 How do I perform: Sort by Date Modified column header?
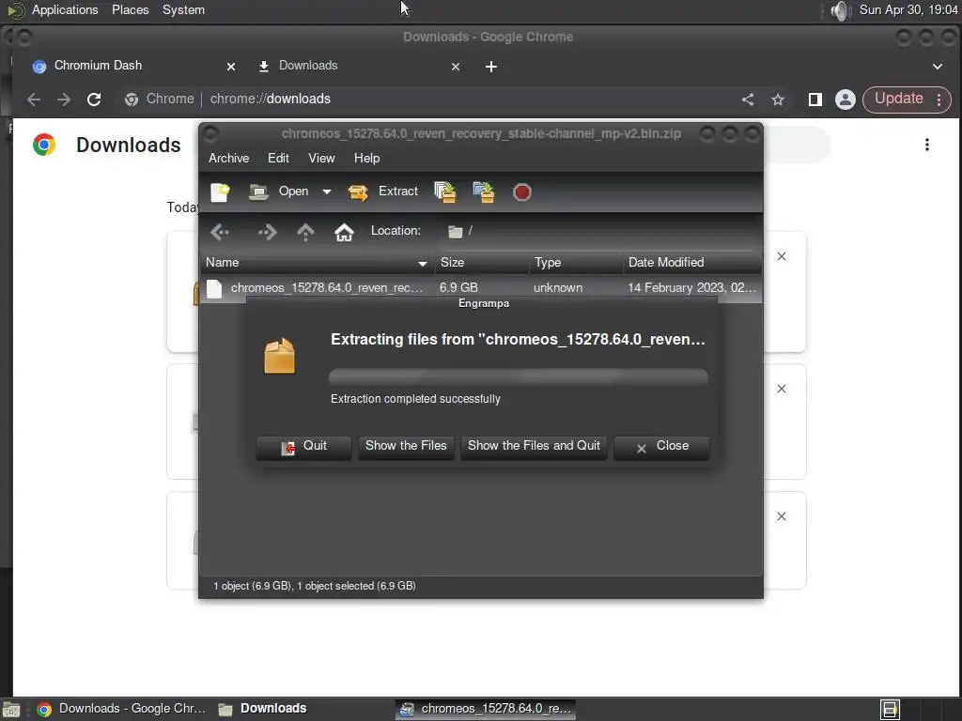pyautogui.click(x=692, y=263)
